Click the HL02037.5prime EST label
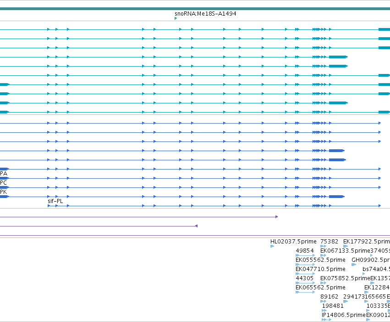This screenshot has height=322, width=390. pyautogui.click(x=293, y=242)
